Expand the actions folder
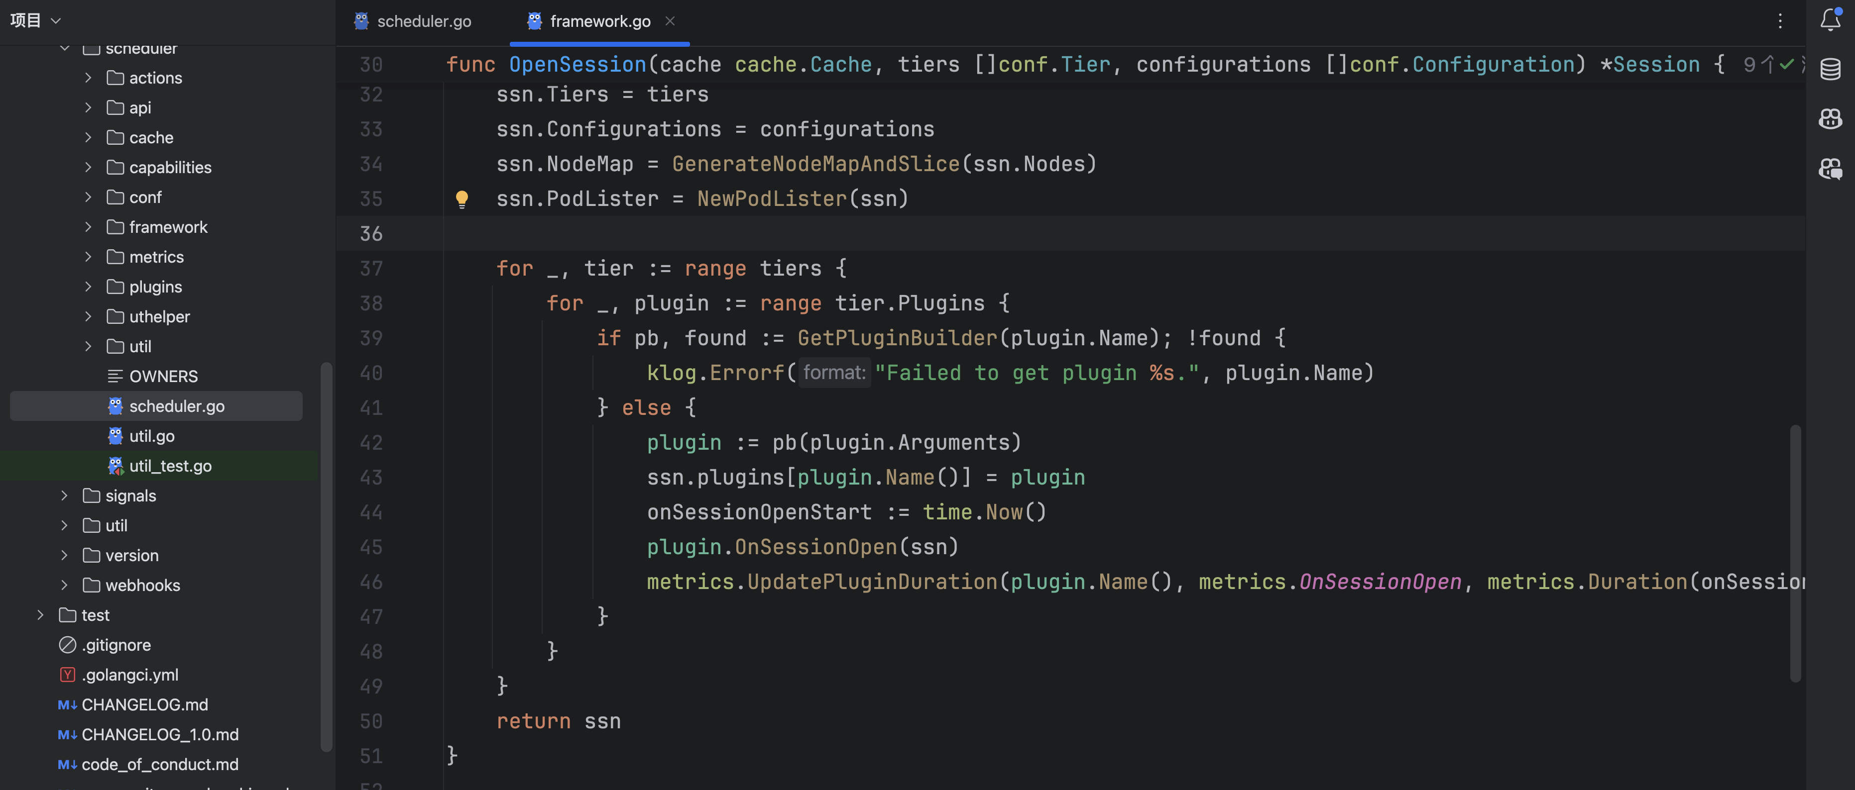 point(89,78)
